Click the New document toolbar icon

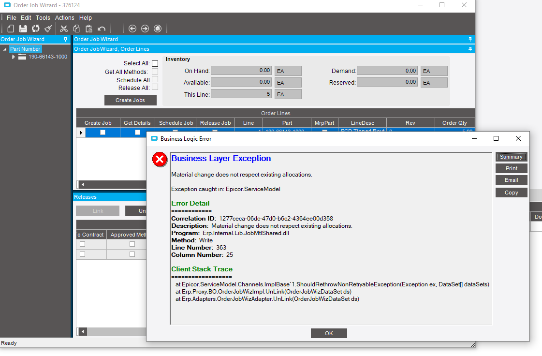click(x=11, y=29)
